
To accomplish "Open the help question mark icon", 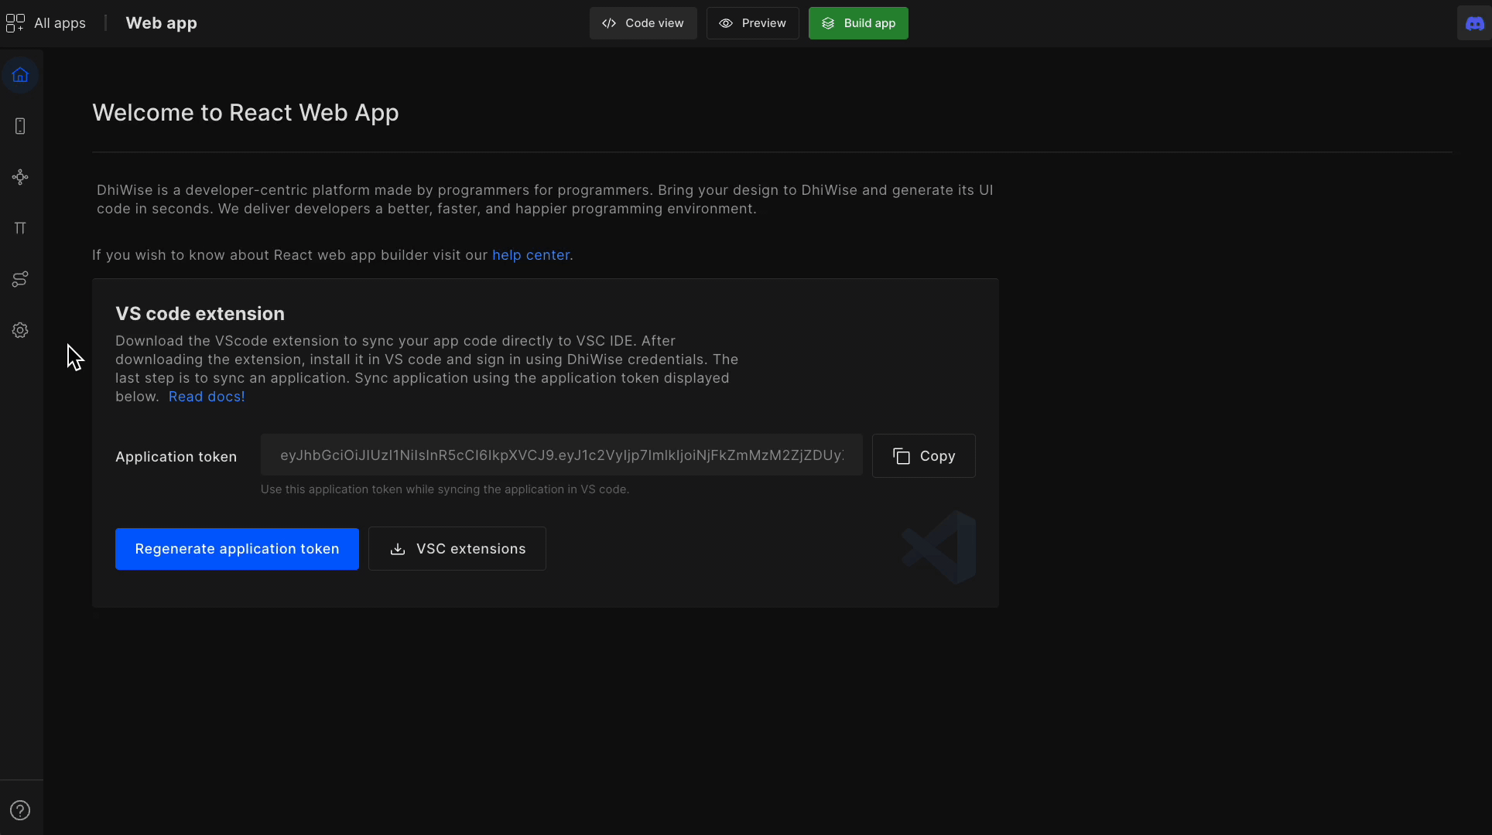I will 20,810.
